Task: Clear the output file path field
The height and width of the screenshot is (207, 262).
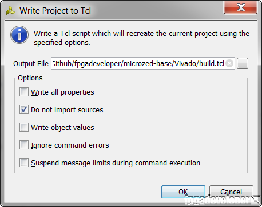Action: 229,63
